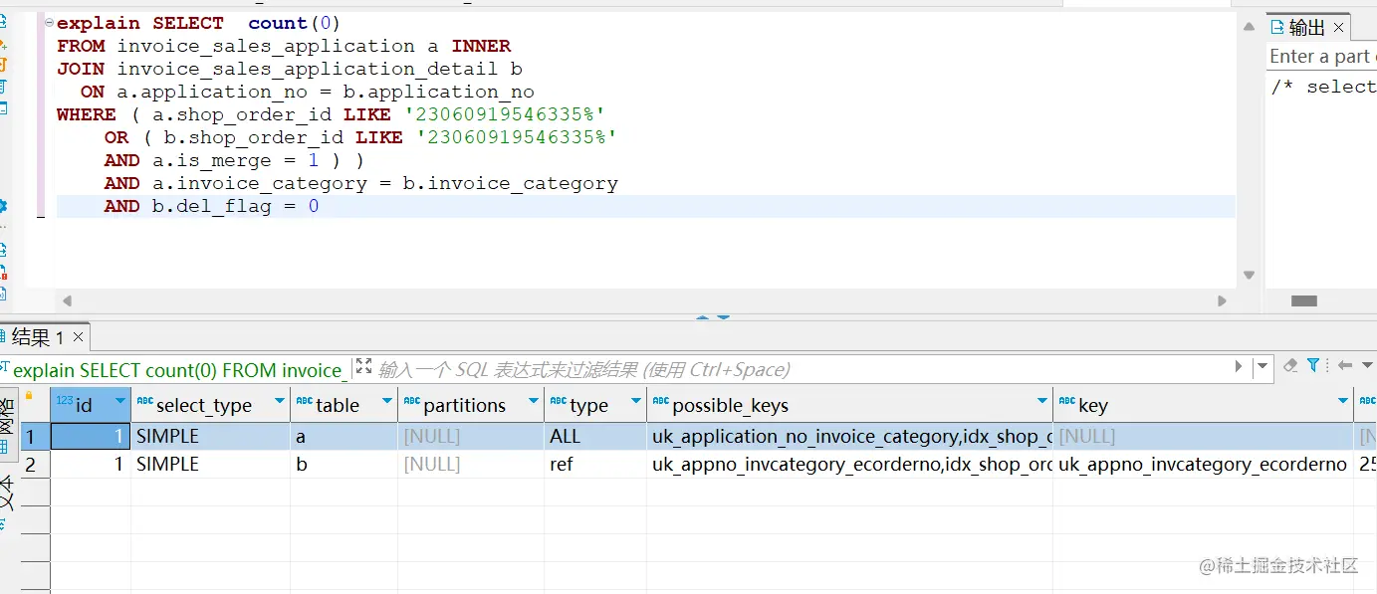The height and width of the screenshot is (594, 1377).
Task: Close the 输出 output tab
Action: tap(1339, 28)
